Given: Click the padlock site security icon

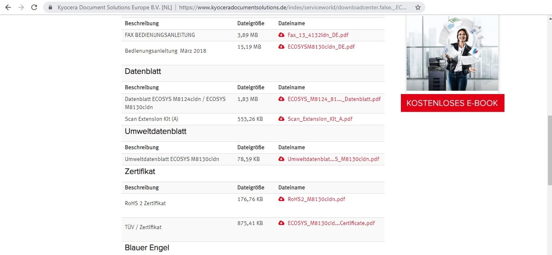Looking at the screenshot, I should (x=50, y=7).
